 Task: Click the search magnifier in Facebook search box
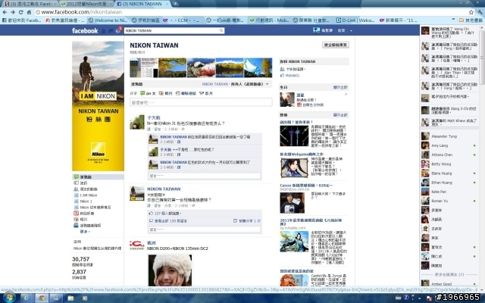coord(221,30)
